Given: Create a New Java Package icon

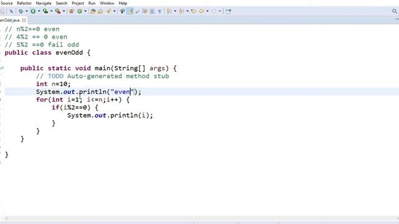Looking at the screenshot, I should (72, 11).
